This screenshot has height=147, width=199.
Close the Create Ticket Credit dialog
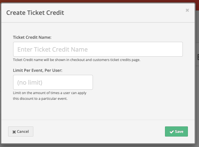[x=187, y=10]
